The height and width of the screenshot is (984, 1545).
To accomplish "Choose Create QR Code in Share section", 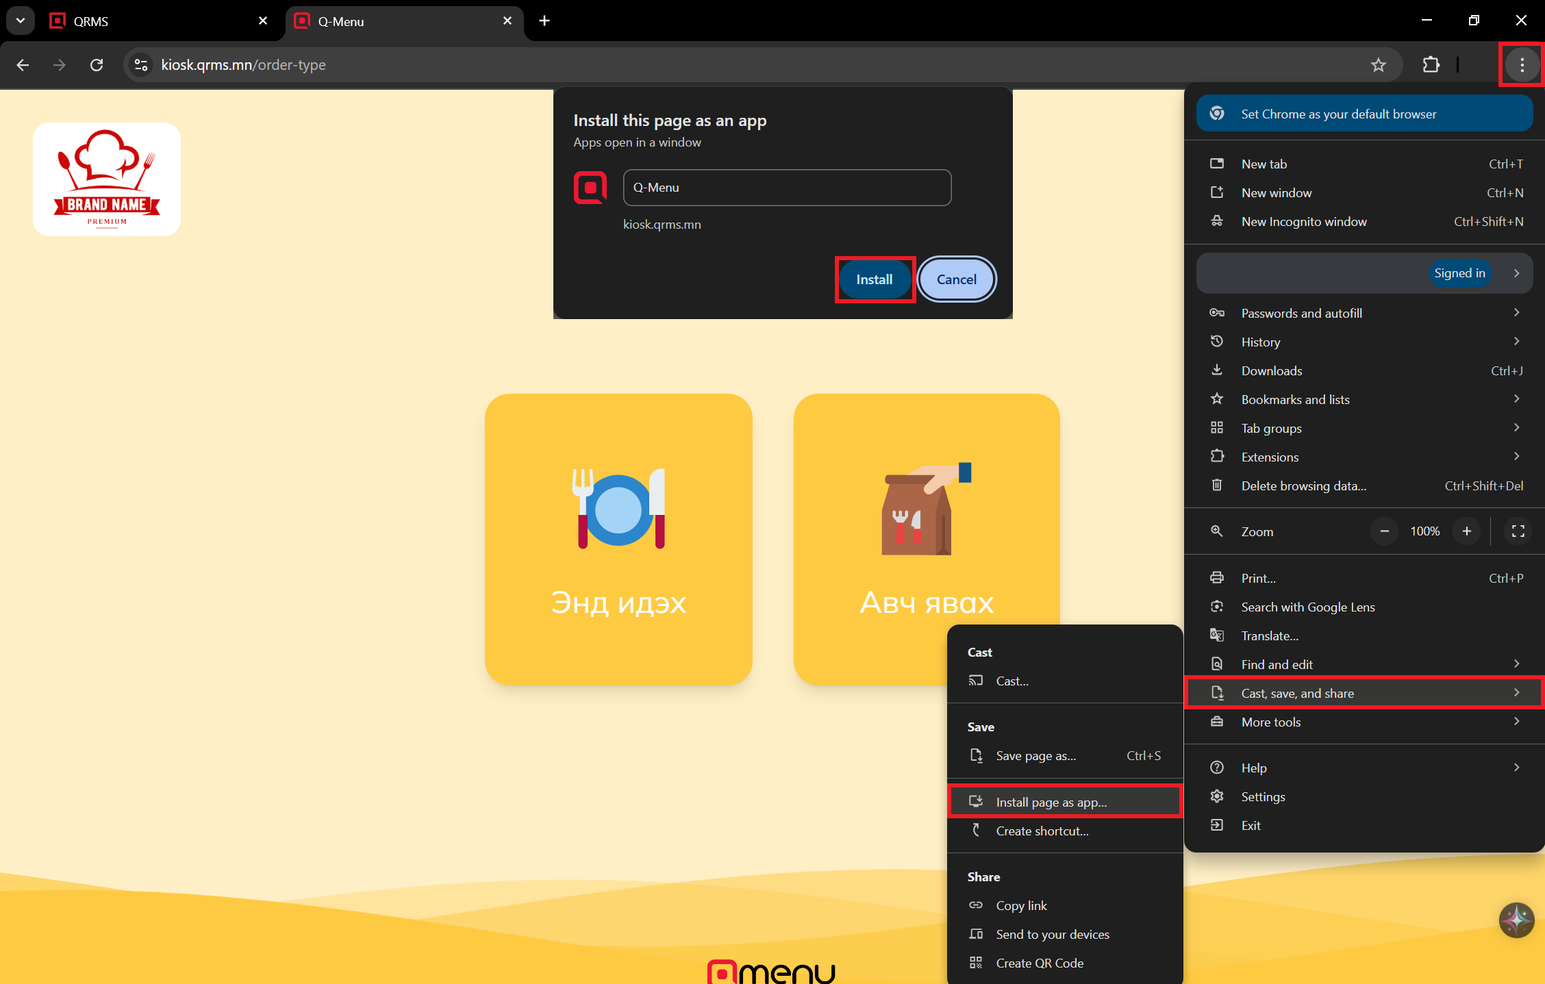I will [x=1039, y=963].
